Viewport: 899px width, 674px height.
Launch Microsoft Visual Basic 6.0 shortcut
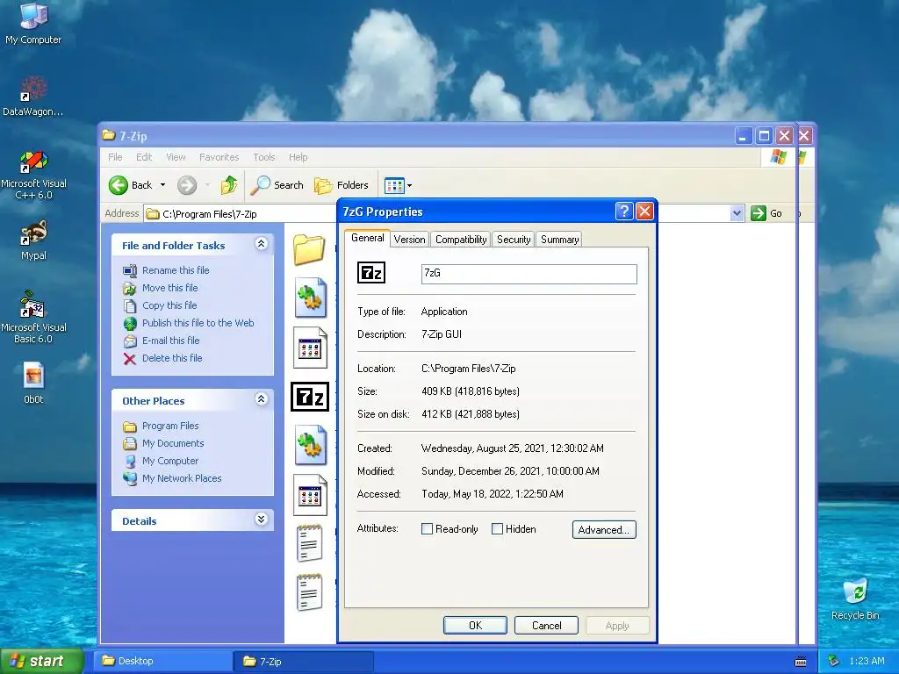33,317
